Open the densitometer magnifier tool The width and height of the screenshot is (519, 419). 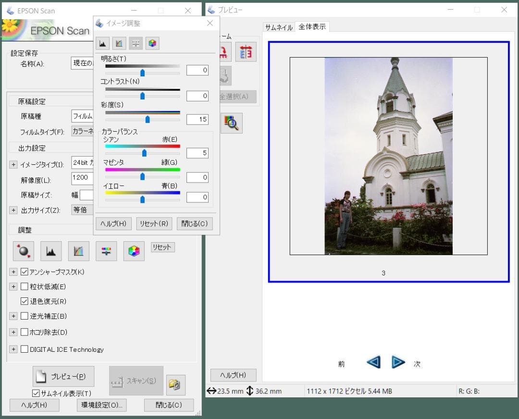pyautogui.click(x=232, y=123)
